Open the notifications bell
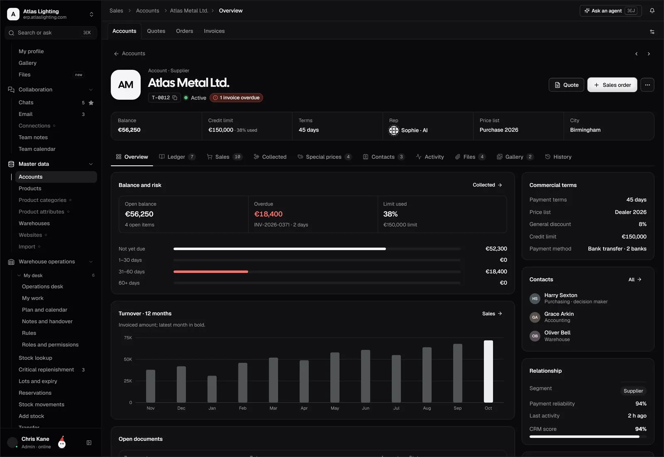The height and width of the screenshot is (457, 664). pyautogui.click(x=652, y=11)
